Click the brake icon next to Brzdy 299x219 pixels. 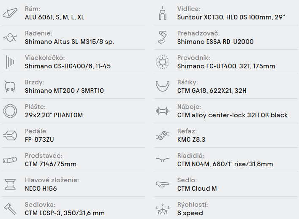click(x=11, y=87)
